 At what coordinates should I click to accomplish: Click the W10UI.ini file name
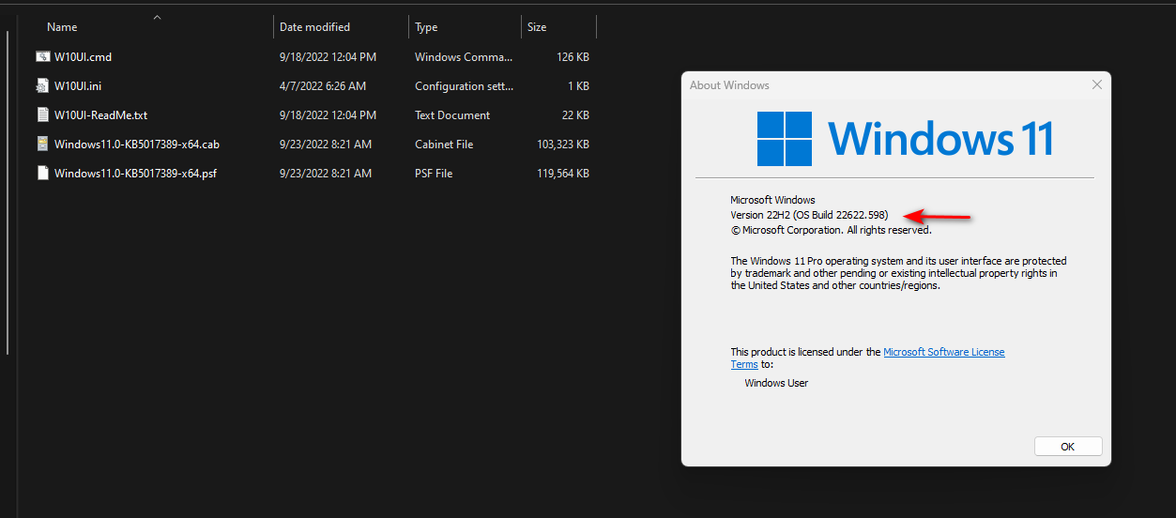[78, 86]
